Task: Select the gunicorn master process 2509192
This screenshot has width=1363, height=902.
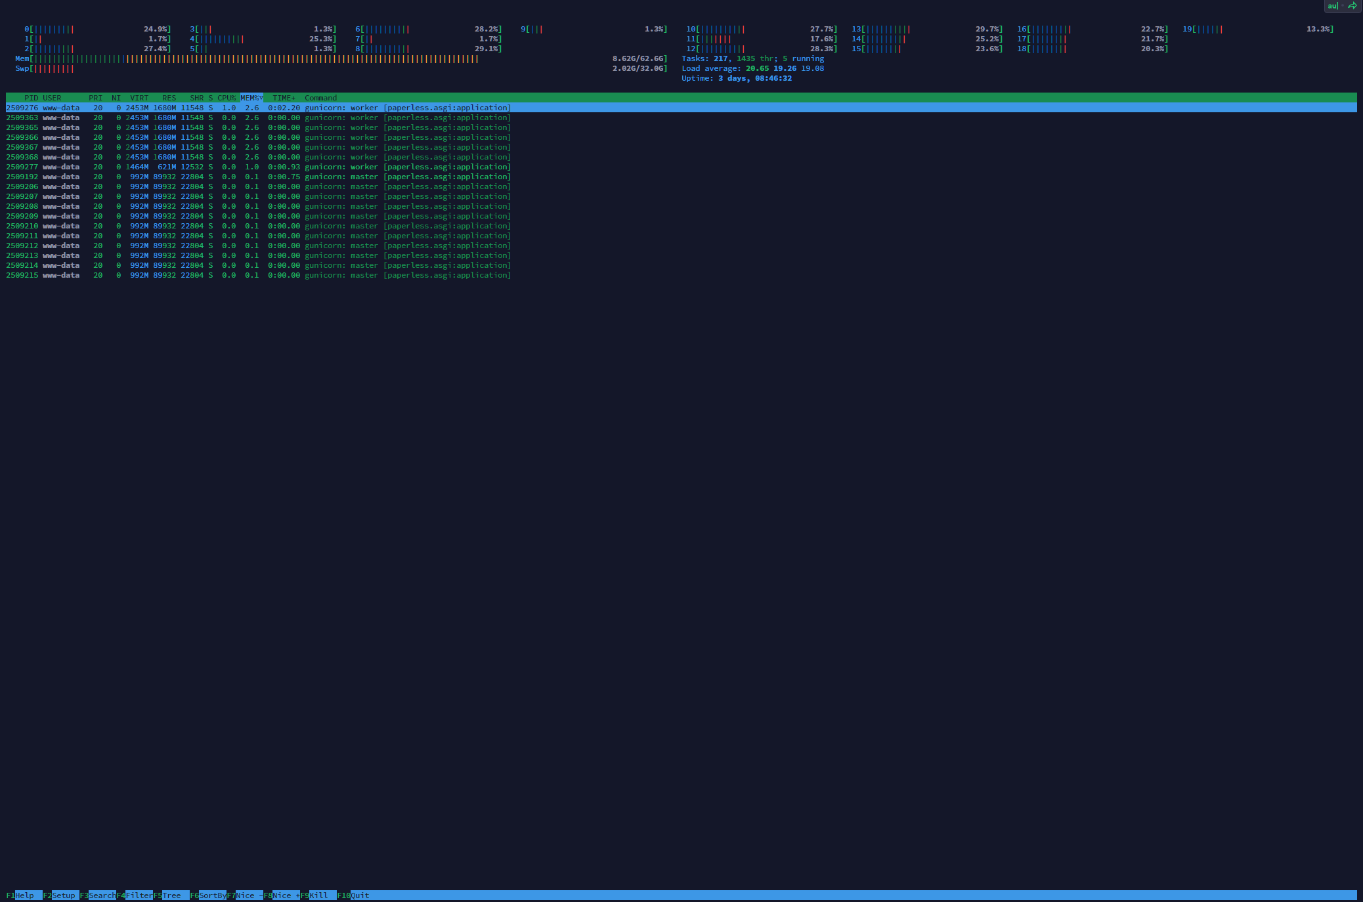Action: 197,177
